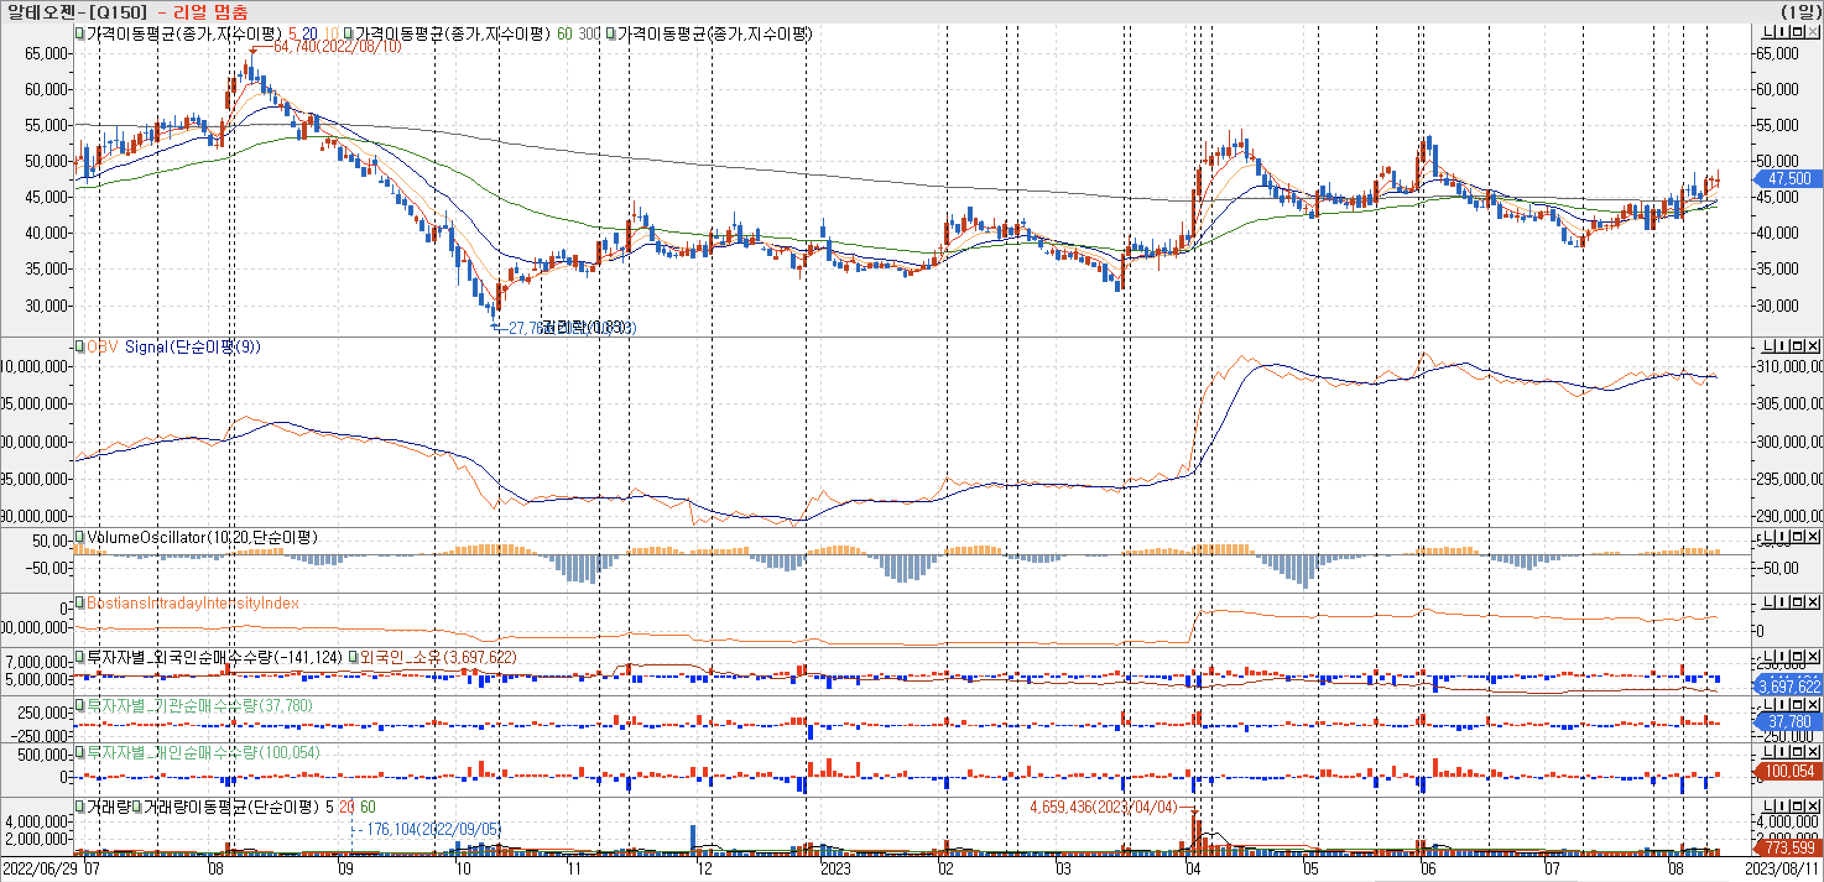
Task: Maximize the OBV indicator pane
Action: [1798, 345]
